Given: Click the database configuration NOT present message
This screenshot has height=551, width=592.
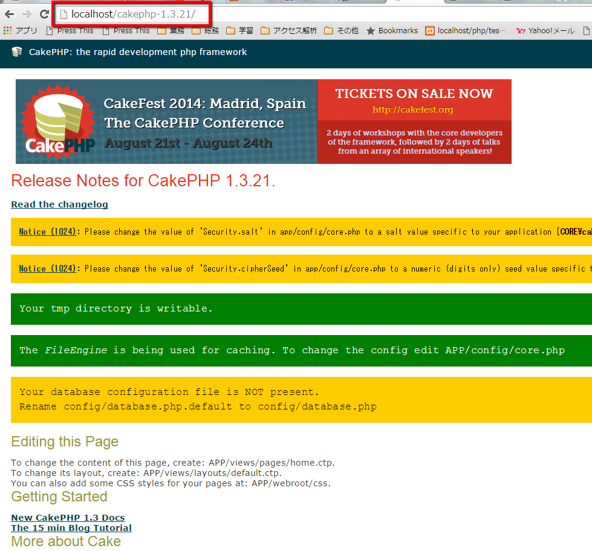Looking at the screenshot, I should (x=169, y=392).
